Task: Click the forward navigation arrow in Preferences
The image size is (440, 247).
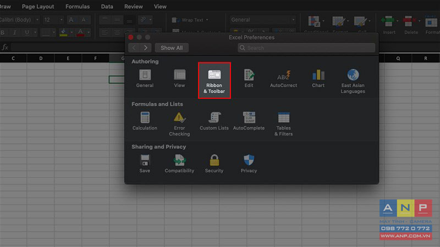Action: coord(146,48)
